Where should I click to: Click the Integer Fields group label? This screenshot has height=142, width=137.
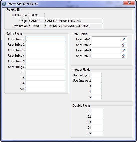coord(81,70)
